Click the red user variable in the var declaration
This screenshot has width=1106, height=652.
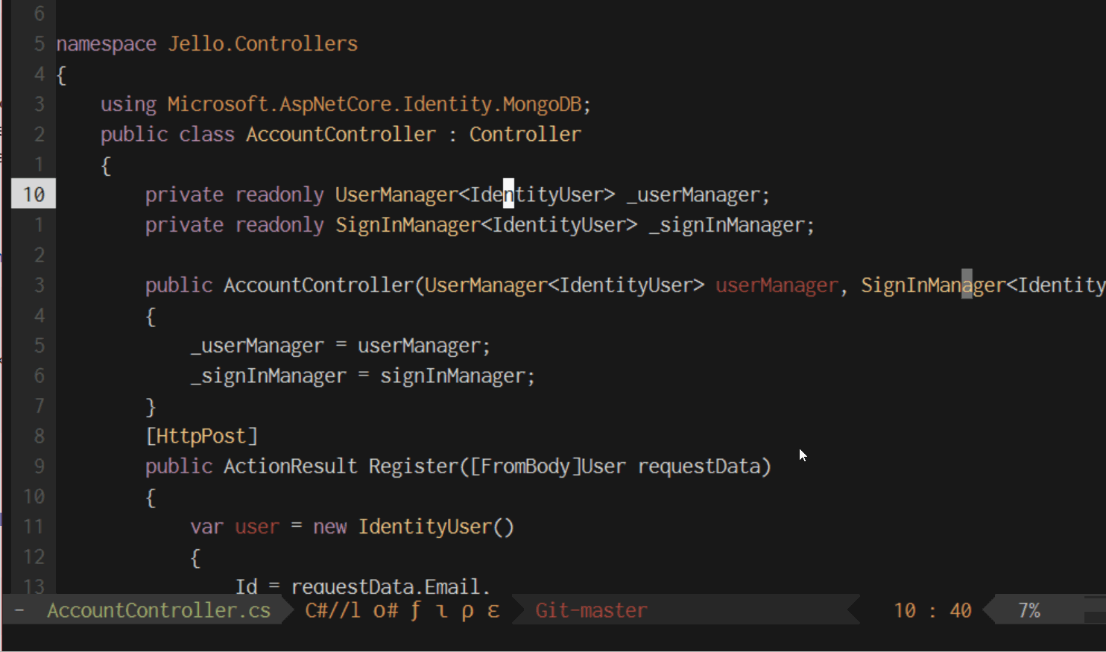256,527
